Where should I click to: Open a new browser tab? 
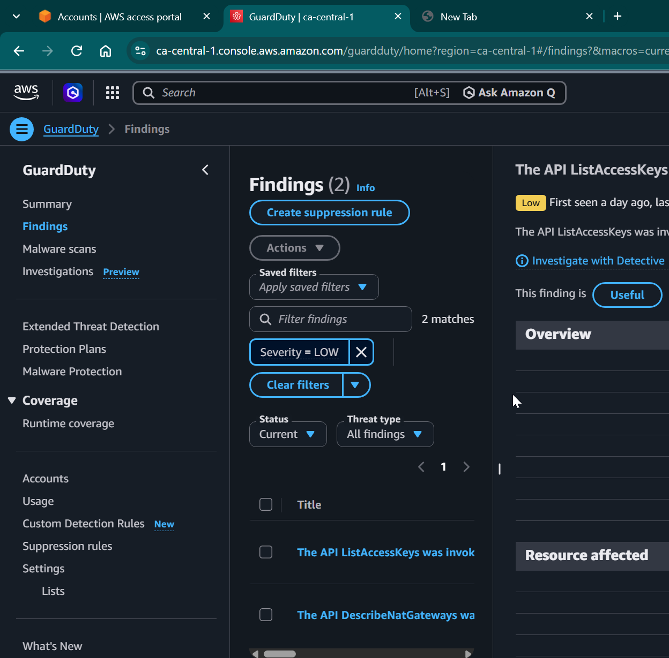tap(618, 17)
